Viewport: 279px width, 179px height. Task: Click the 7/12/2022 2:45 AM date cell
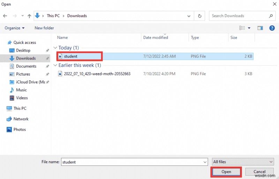(159, 56)
